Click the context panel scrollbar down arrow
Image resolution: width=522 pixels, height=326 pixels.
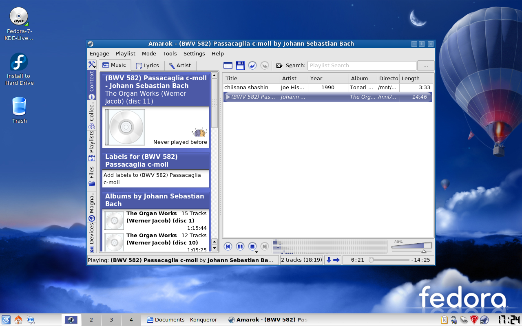pos(215,248)
